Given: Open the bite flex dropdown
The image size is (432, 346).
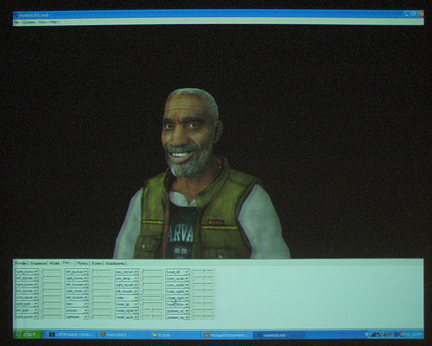Looking at the screenshot, I should (76, 304).
